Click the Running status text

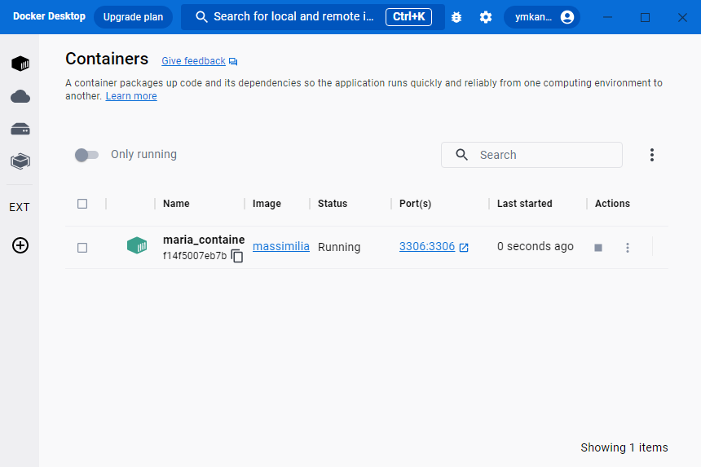[x=339, y=247]
